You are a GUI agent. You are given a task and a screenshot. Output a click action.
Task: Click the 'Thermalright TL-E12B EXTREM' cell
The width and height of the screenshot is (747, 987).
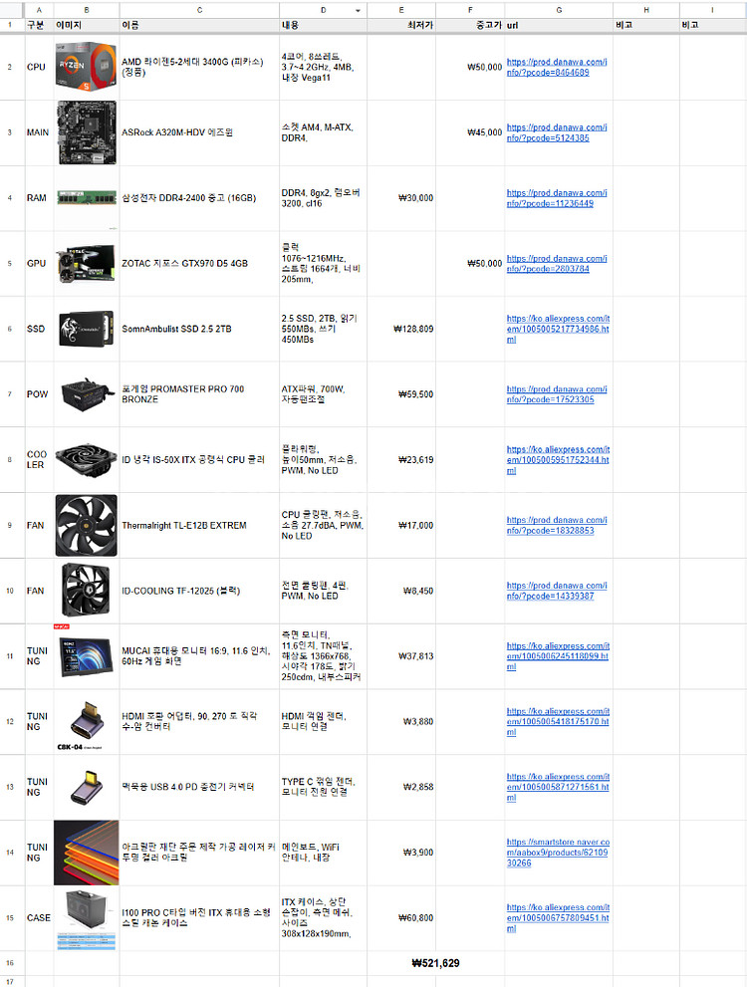tap(199, 525)
